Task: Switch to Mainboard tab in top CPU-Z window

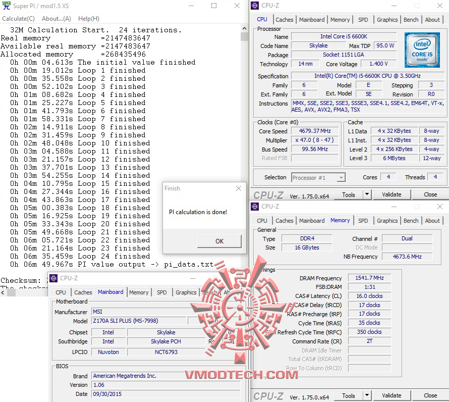Action: click(312, 20)
